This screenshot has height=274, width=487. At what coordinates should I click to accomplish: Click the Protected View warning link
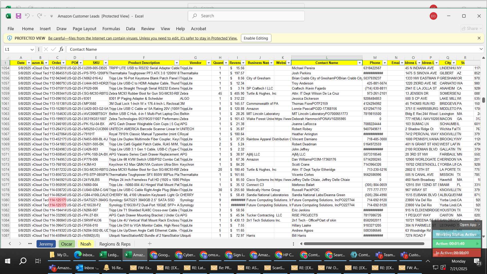(x=143, y=38)
